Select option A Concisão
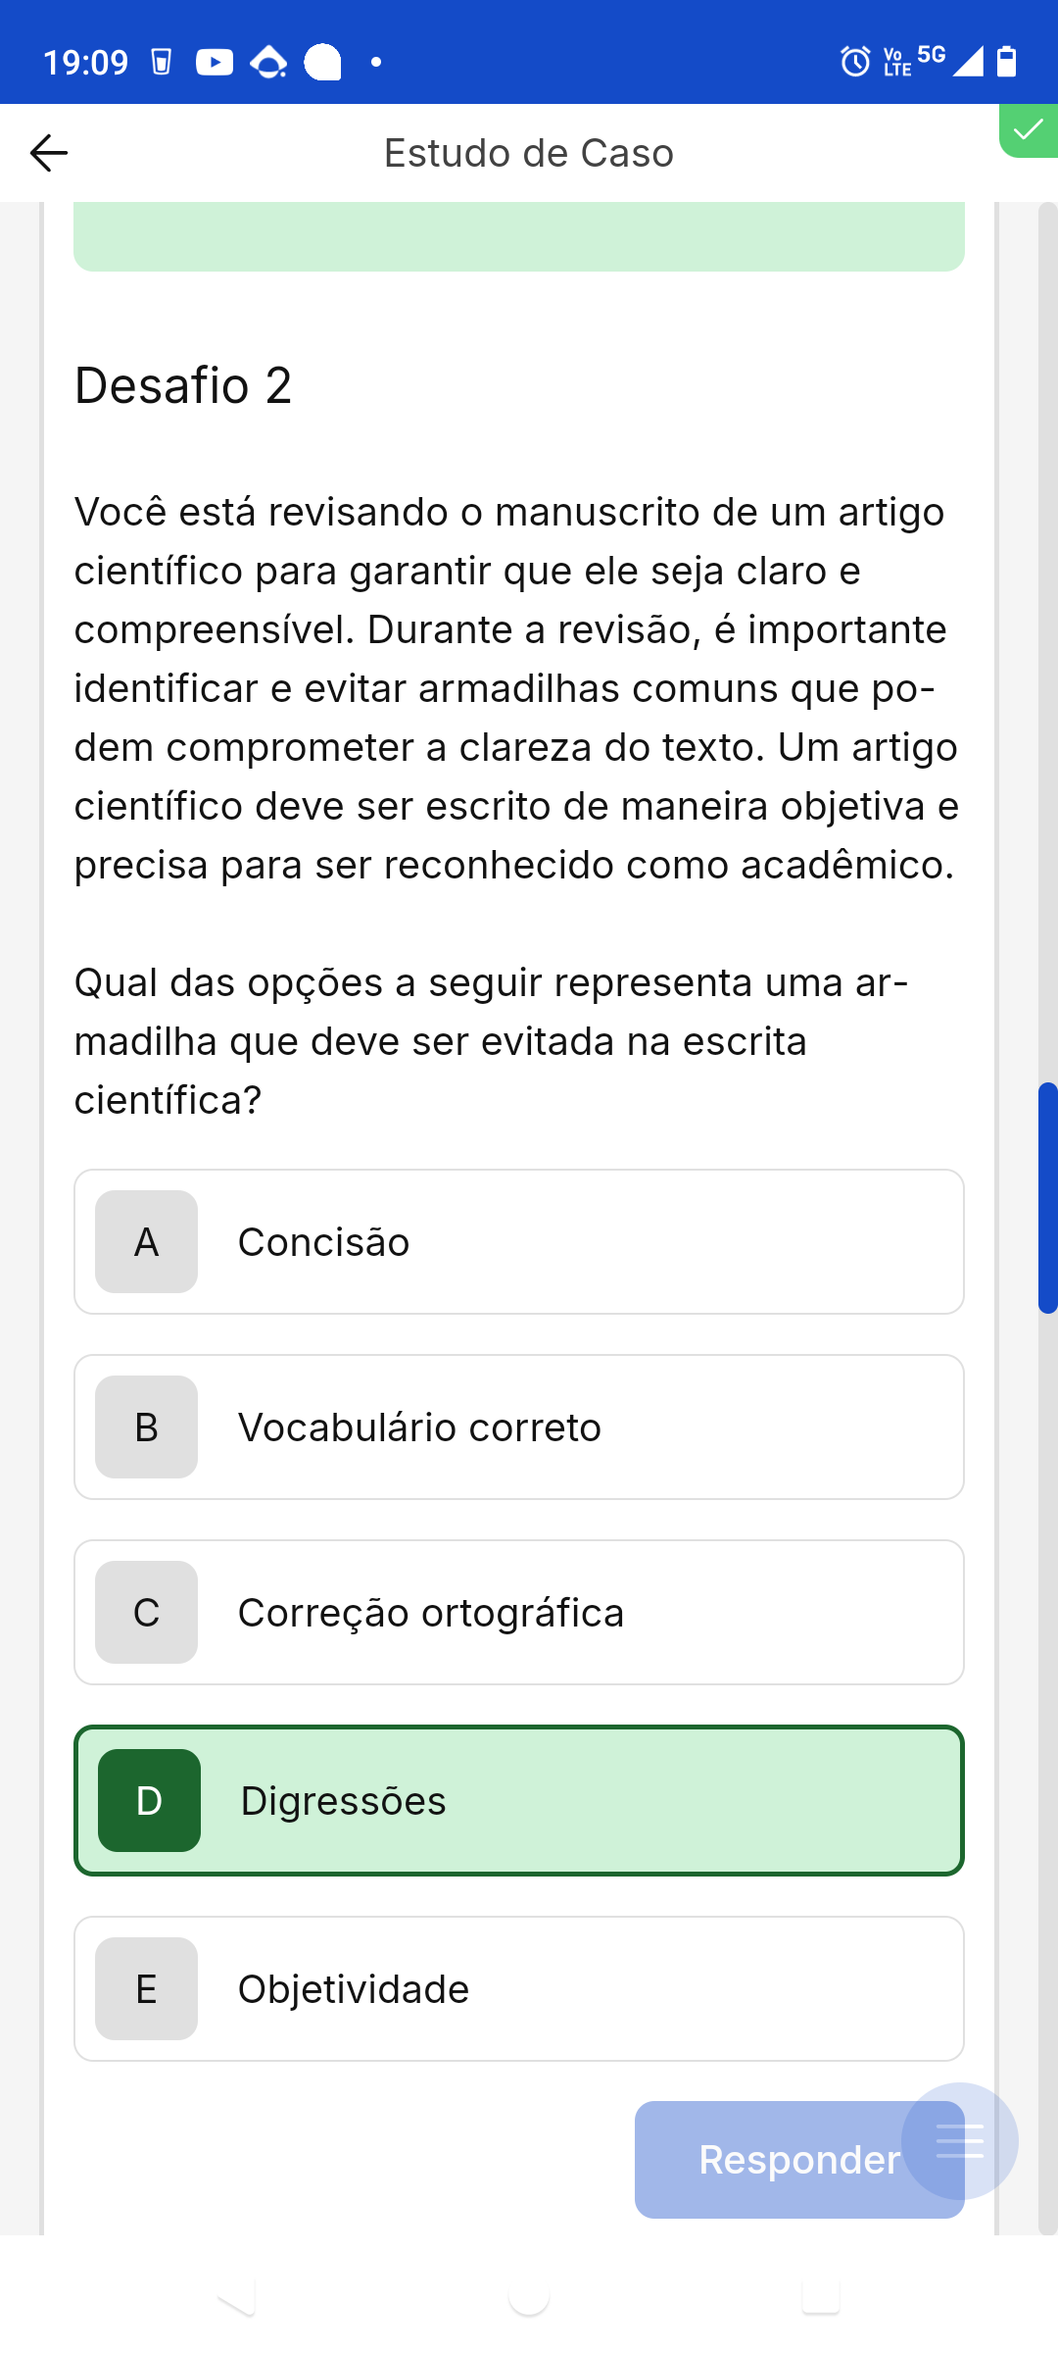Screen dimensions: 1058x2353 click(519, 1242)
